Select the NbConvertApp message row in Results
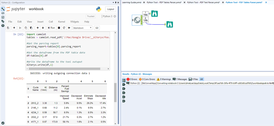 click(200, 83)
